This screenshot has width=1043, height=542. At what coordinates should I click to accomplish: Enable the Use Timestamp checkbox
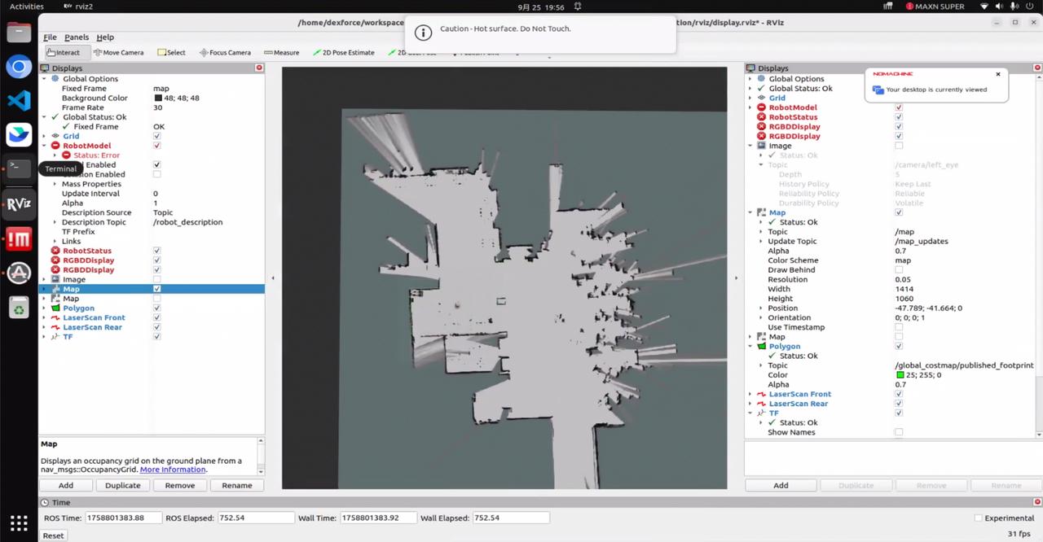click(x=899, y=327)
